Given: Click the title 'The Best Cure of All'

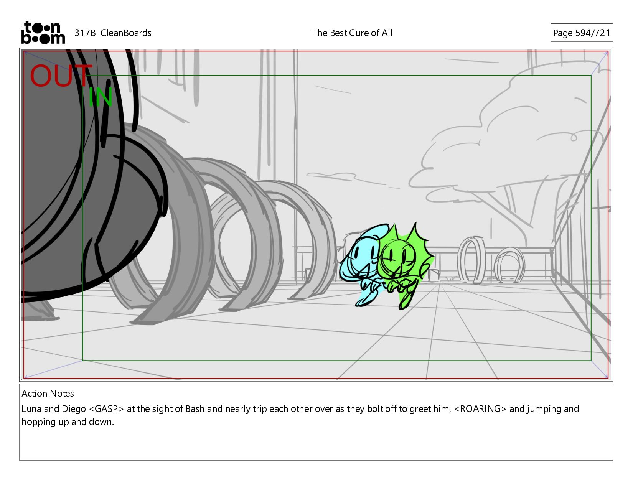Looking at the screenshot, I should click(352, 33).
